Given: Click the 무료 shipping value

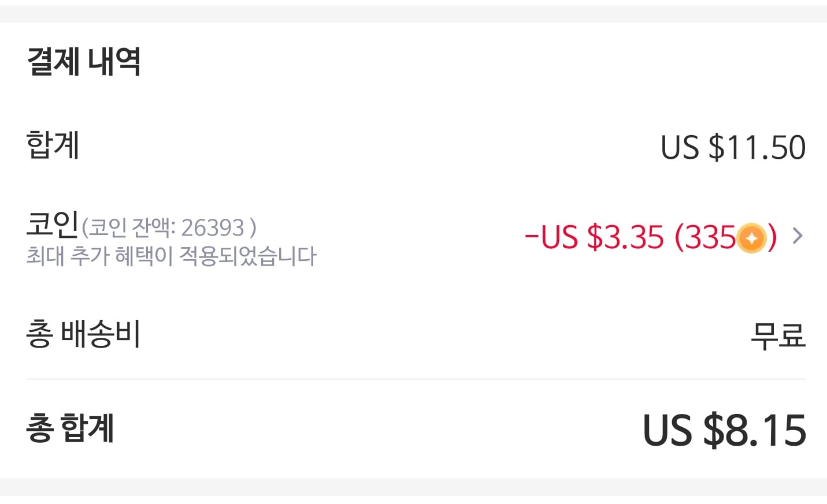Looking at the screenshot, I should [x=777, y=335].
